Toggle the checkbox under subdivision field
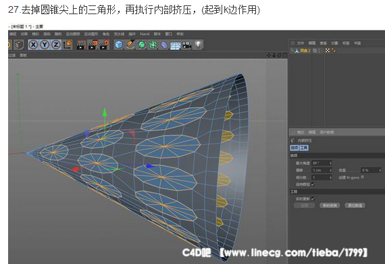The image size is (385, 264). coord(313,184)
